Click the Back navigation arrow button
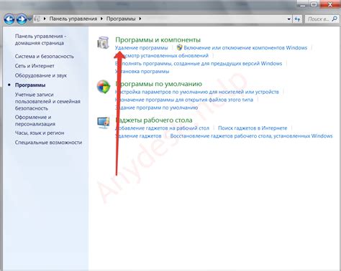341x271 pixels. pyautogui.click(x=9, y=19)
